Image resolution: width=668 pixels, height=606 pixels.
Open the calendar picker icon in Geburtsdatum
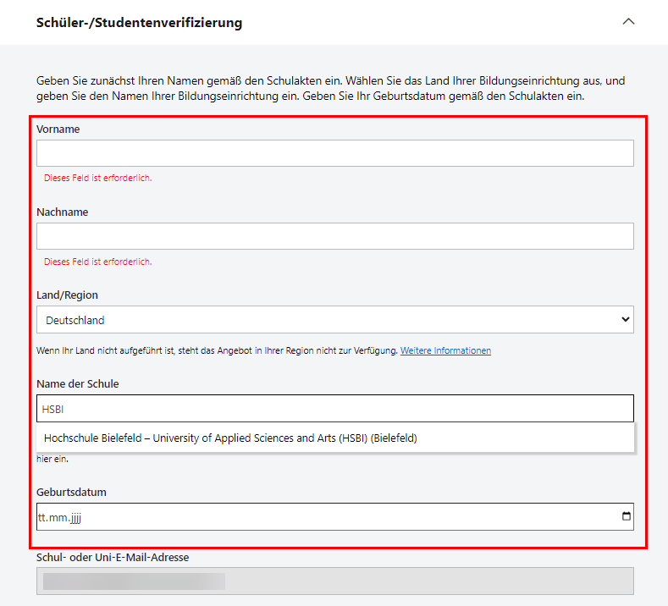coord(626,516)
